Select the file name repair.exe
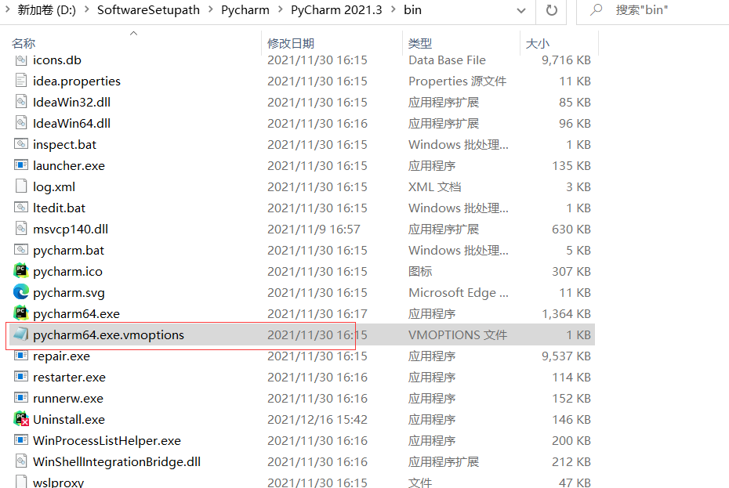Screen dimensions: 729x488 (x=61, y=356)
